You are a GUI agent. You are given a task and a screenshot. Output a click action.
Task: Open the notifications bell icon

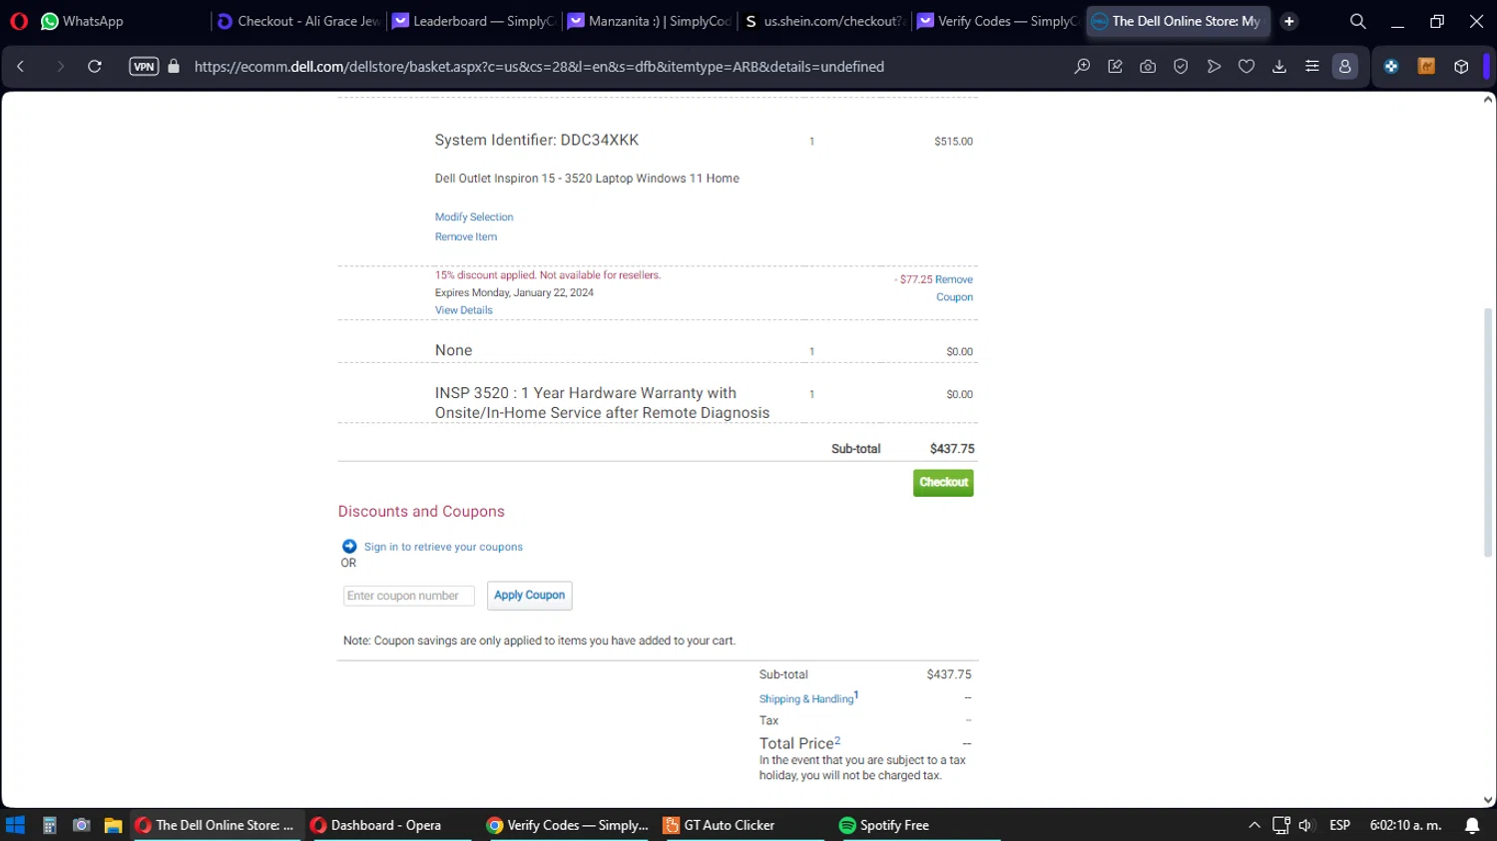coord(1472,825)
